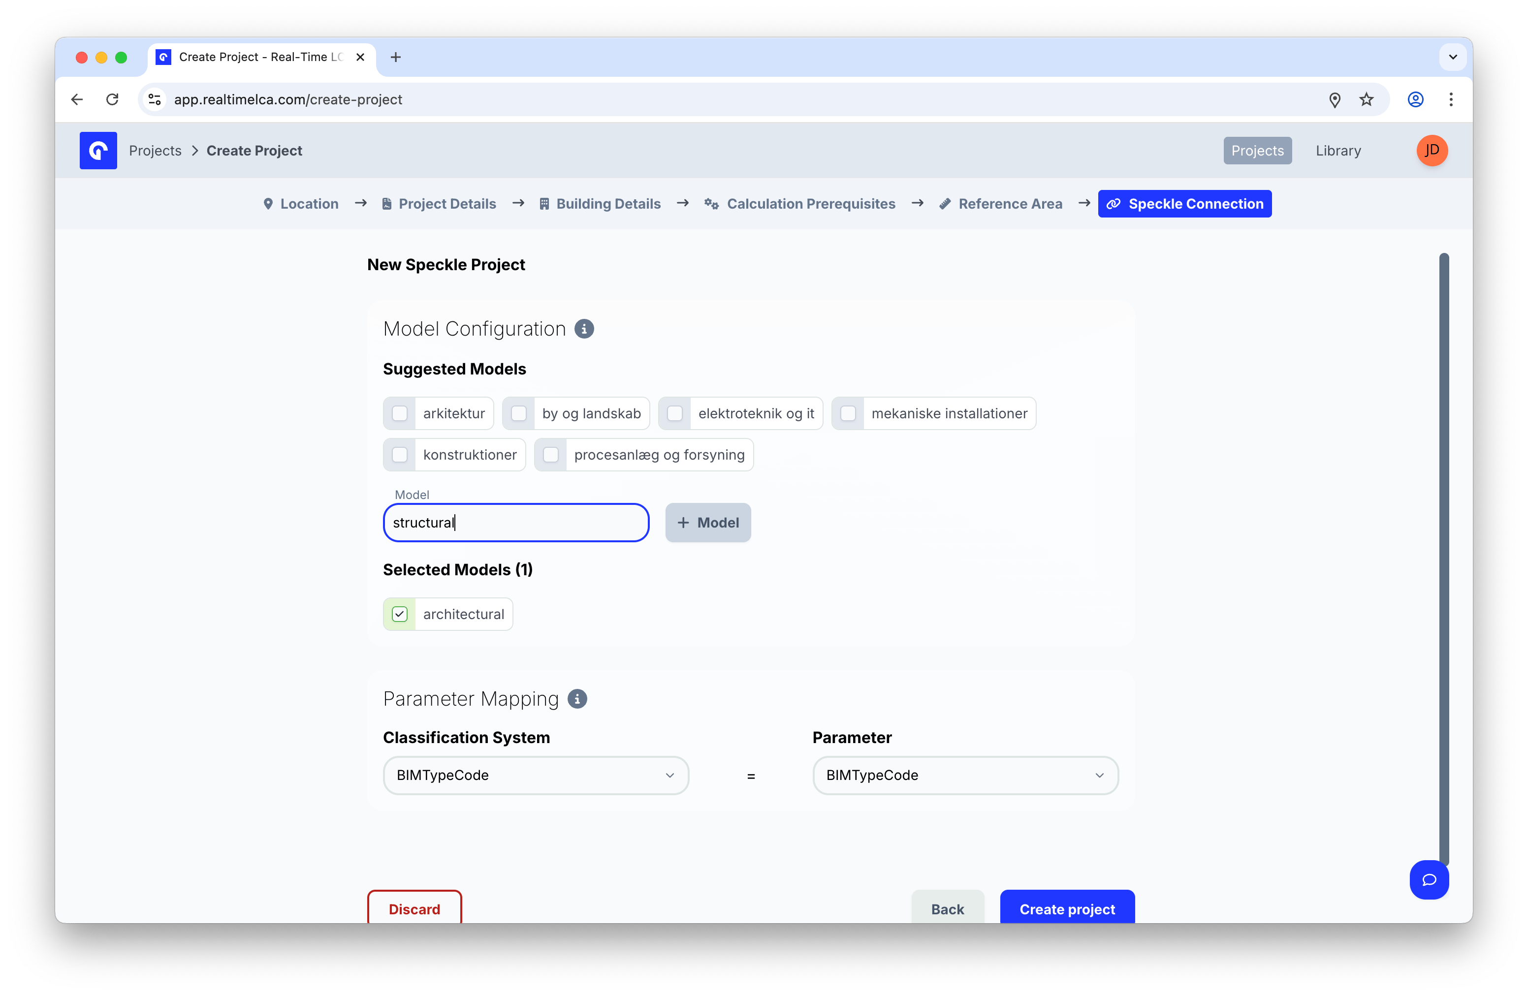Open the Chrome profile icon

(x=1416, y=99)
